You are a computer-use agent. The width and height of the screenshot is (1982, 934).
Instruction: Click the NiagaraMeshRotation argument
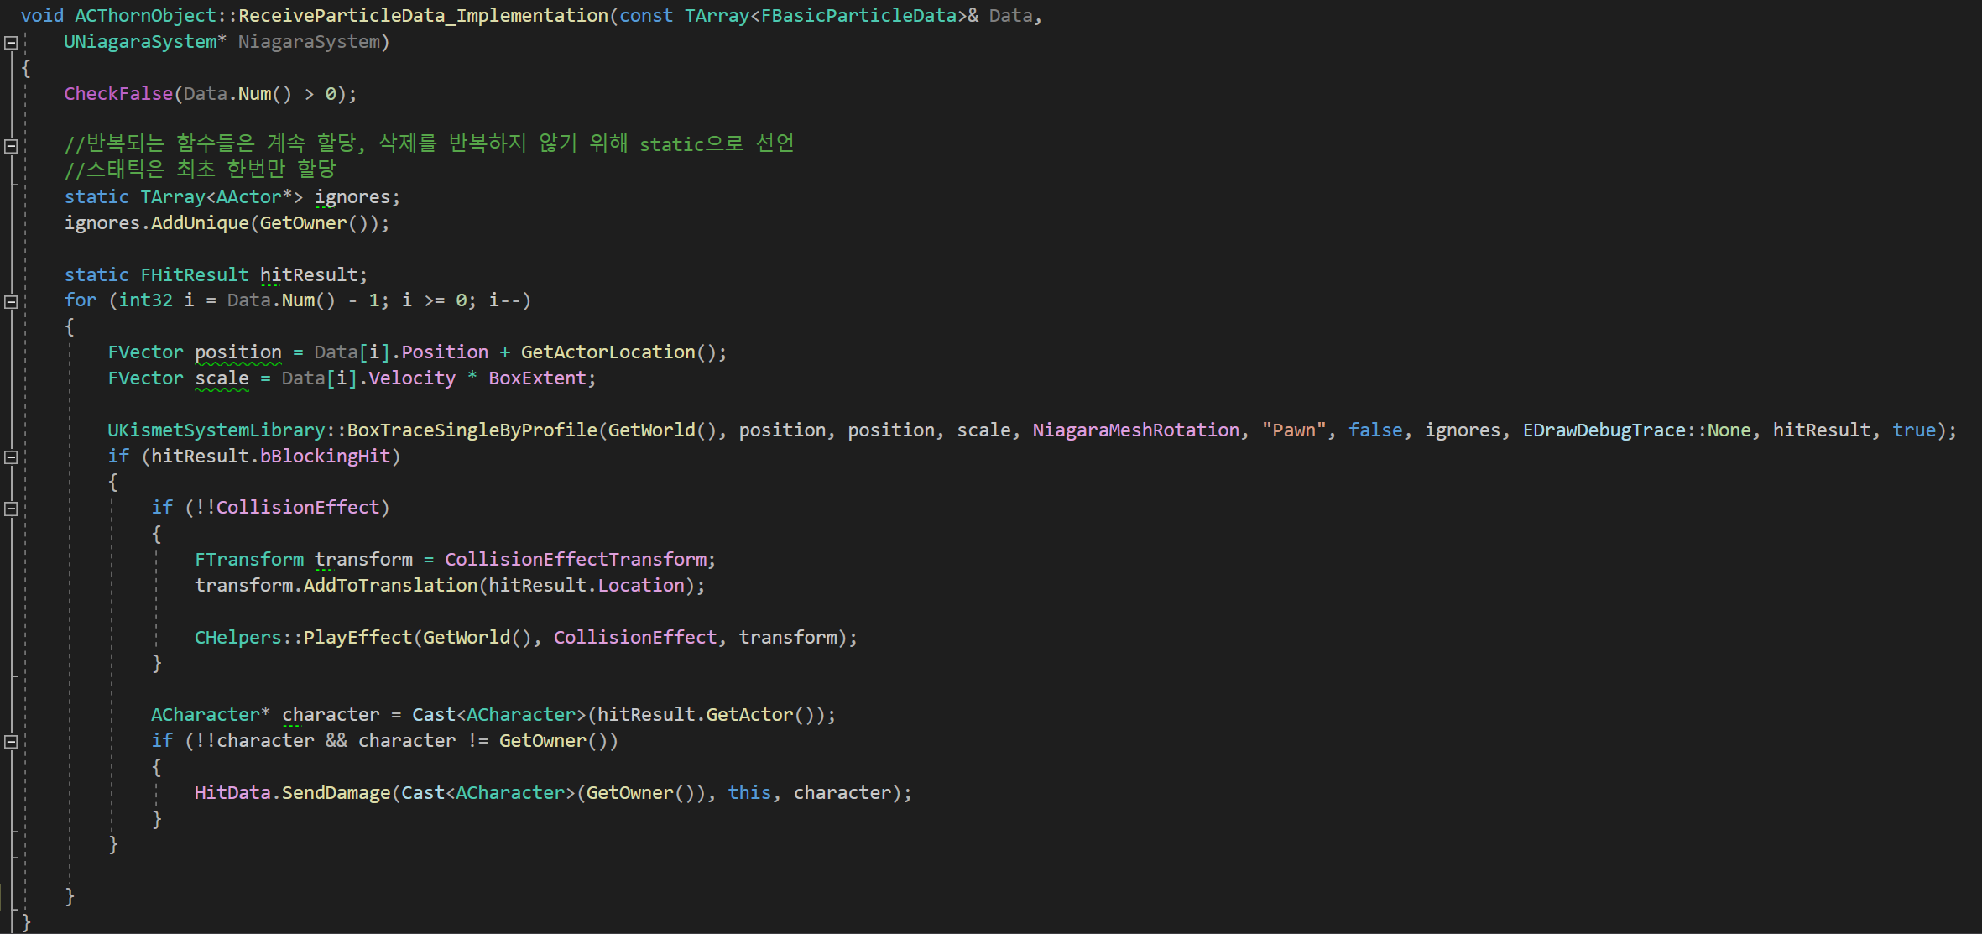tap(1135, 430)
